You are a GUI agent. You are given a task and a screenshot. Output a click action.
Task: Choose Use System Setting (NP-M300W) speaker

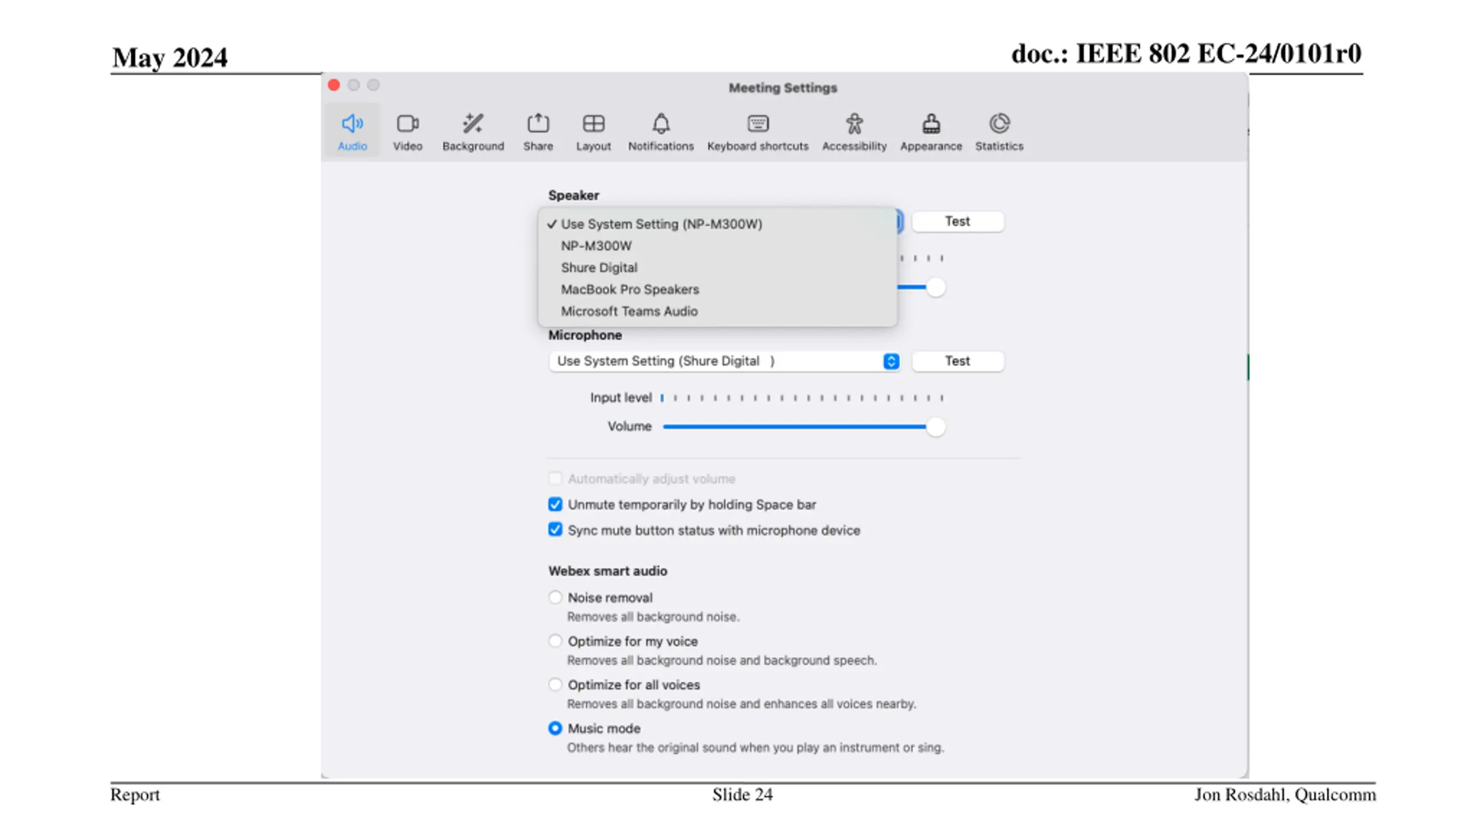717,224
